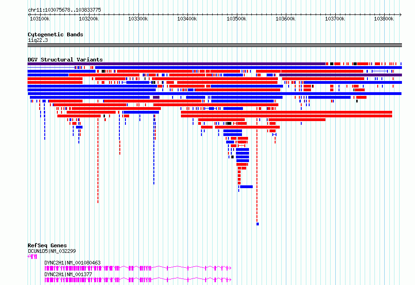Click the 103100k ruler tick label
Screen dimensions: 415x285
[40, 19]
